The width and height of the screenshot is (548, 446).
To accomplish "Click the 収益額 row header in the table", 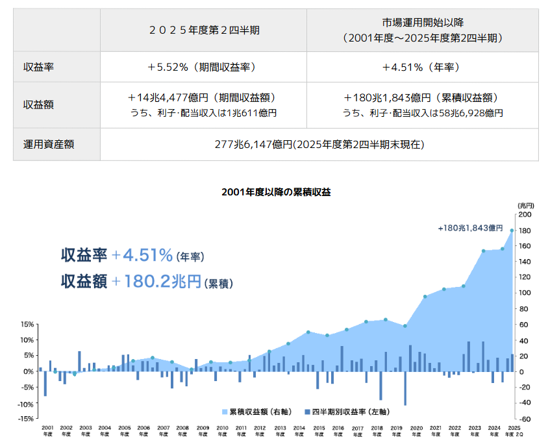I will [38, 105].
